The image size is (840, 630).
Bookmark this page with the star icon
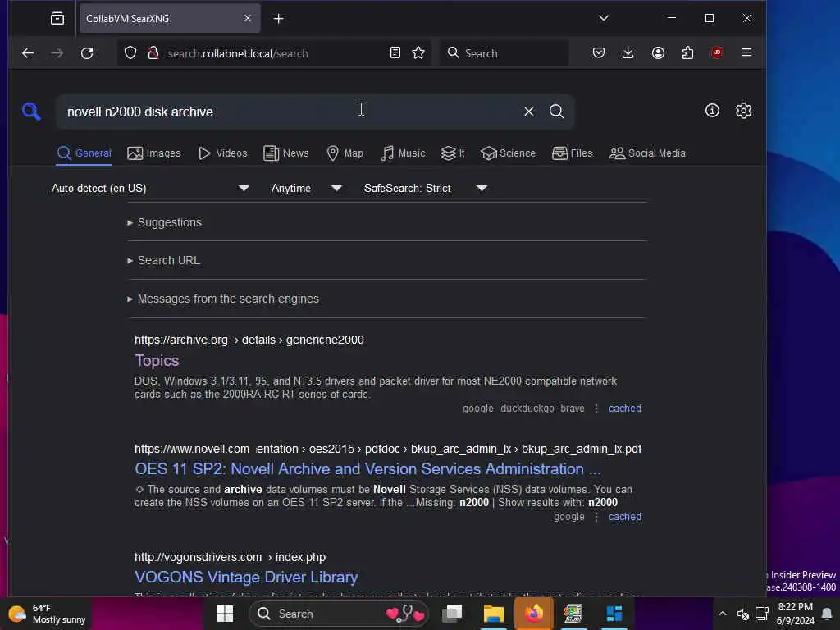pyautogui.click(x=418, y=52)
